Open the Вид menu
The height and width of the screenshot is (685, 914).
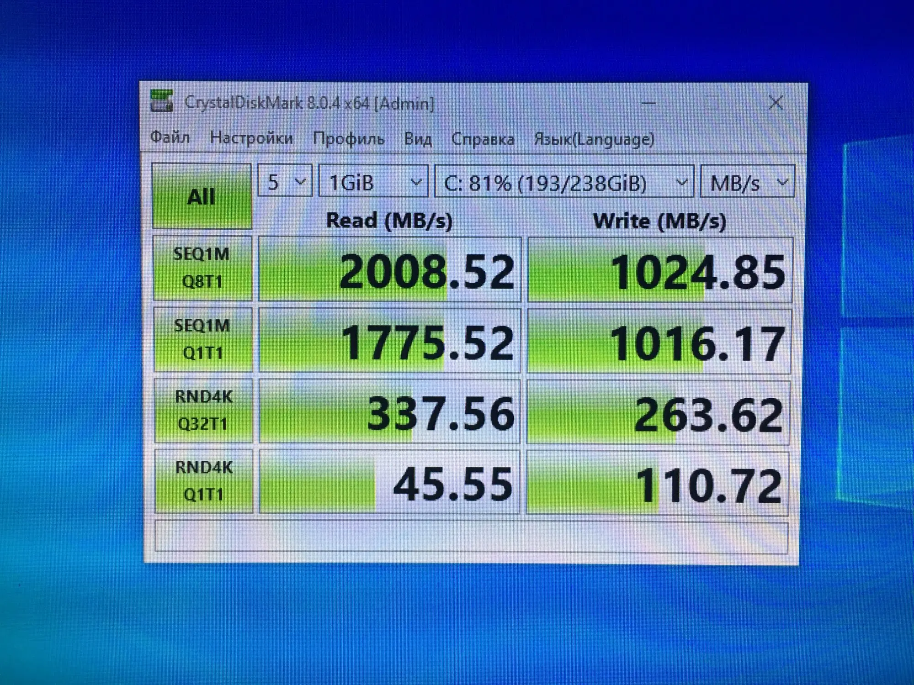coord(417,139)
